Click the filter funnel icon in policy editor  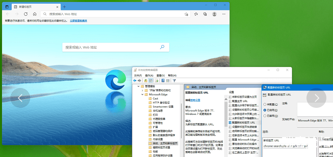coord(174,81)
